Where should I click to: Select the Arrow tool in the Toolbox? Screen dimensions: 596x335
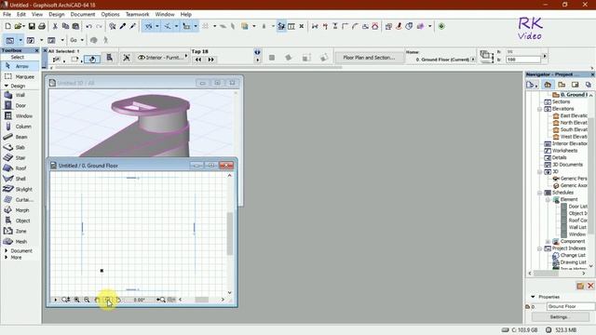pos(20,66)
